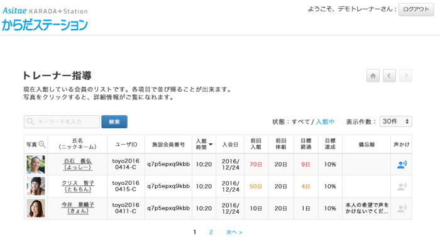The width and height of the screenshot is (440, 244).
Task: Select the 入館中 status filter
Action: (325, 122)
